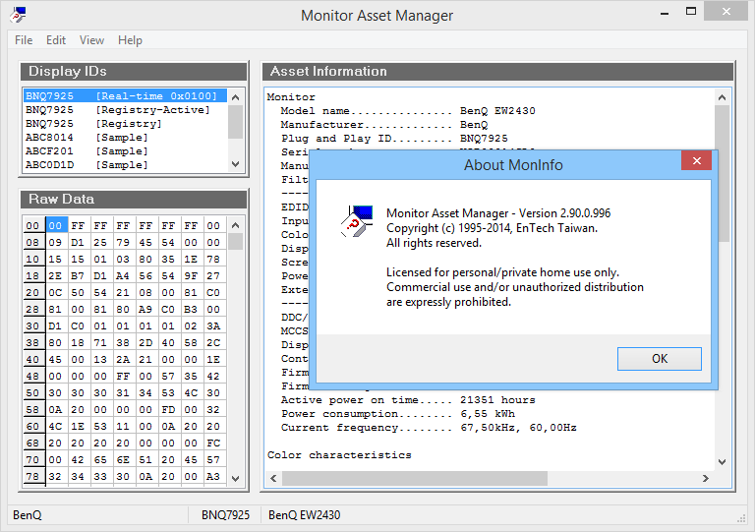This screenshot has width=755, height=532.
Task: Click Asset Information scroll up arrow
Action: [x=722, y=97]
